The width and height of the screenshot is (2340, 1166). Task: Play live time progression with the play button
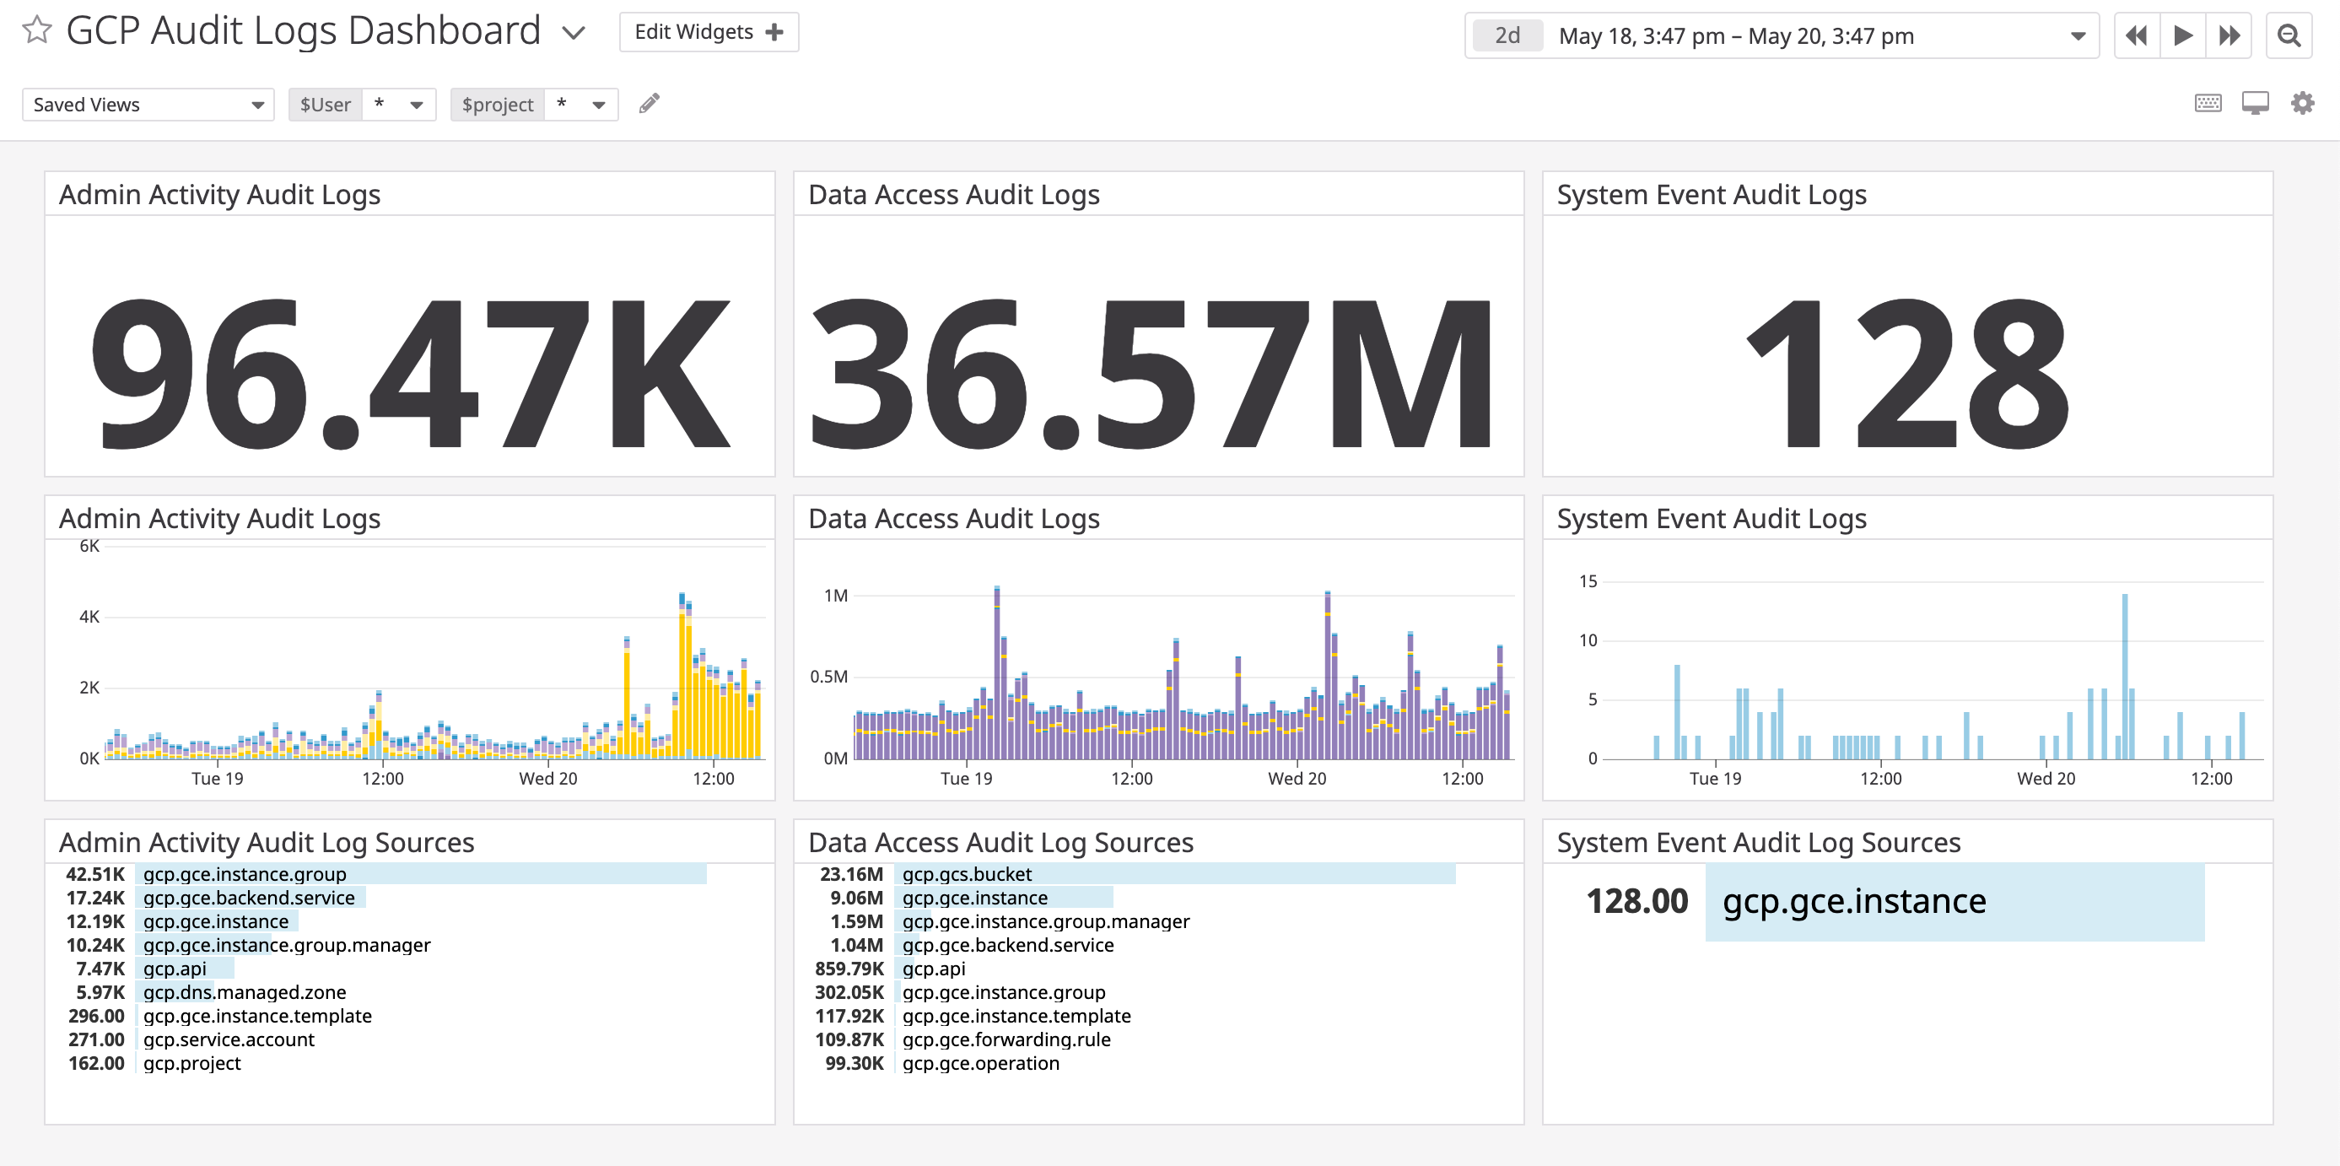pyautogui.click(x=2183, y=35)
